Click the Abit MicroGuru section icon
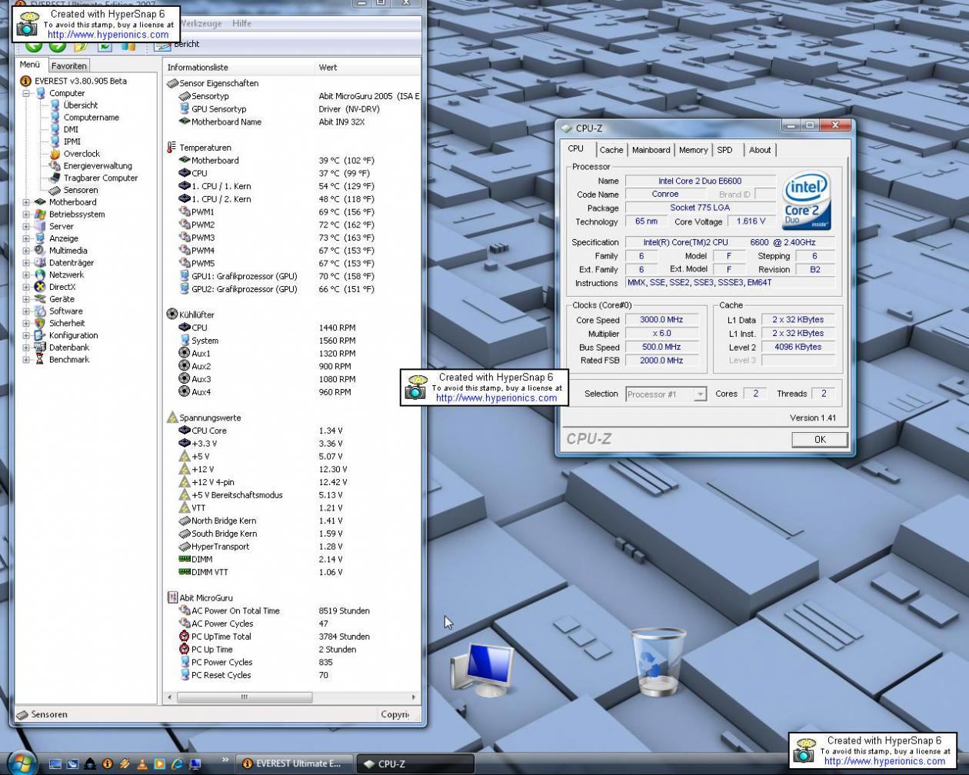This screenshot has width=969, height=775. (172, 597)
